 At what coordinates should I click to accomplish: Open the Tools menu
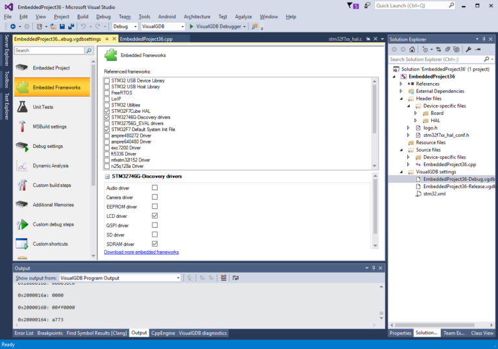tap(144, 16)
